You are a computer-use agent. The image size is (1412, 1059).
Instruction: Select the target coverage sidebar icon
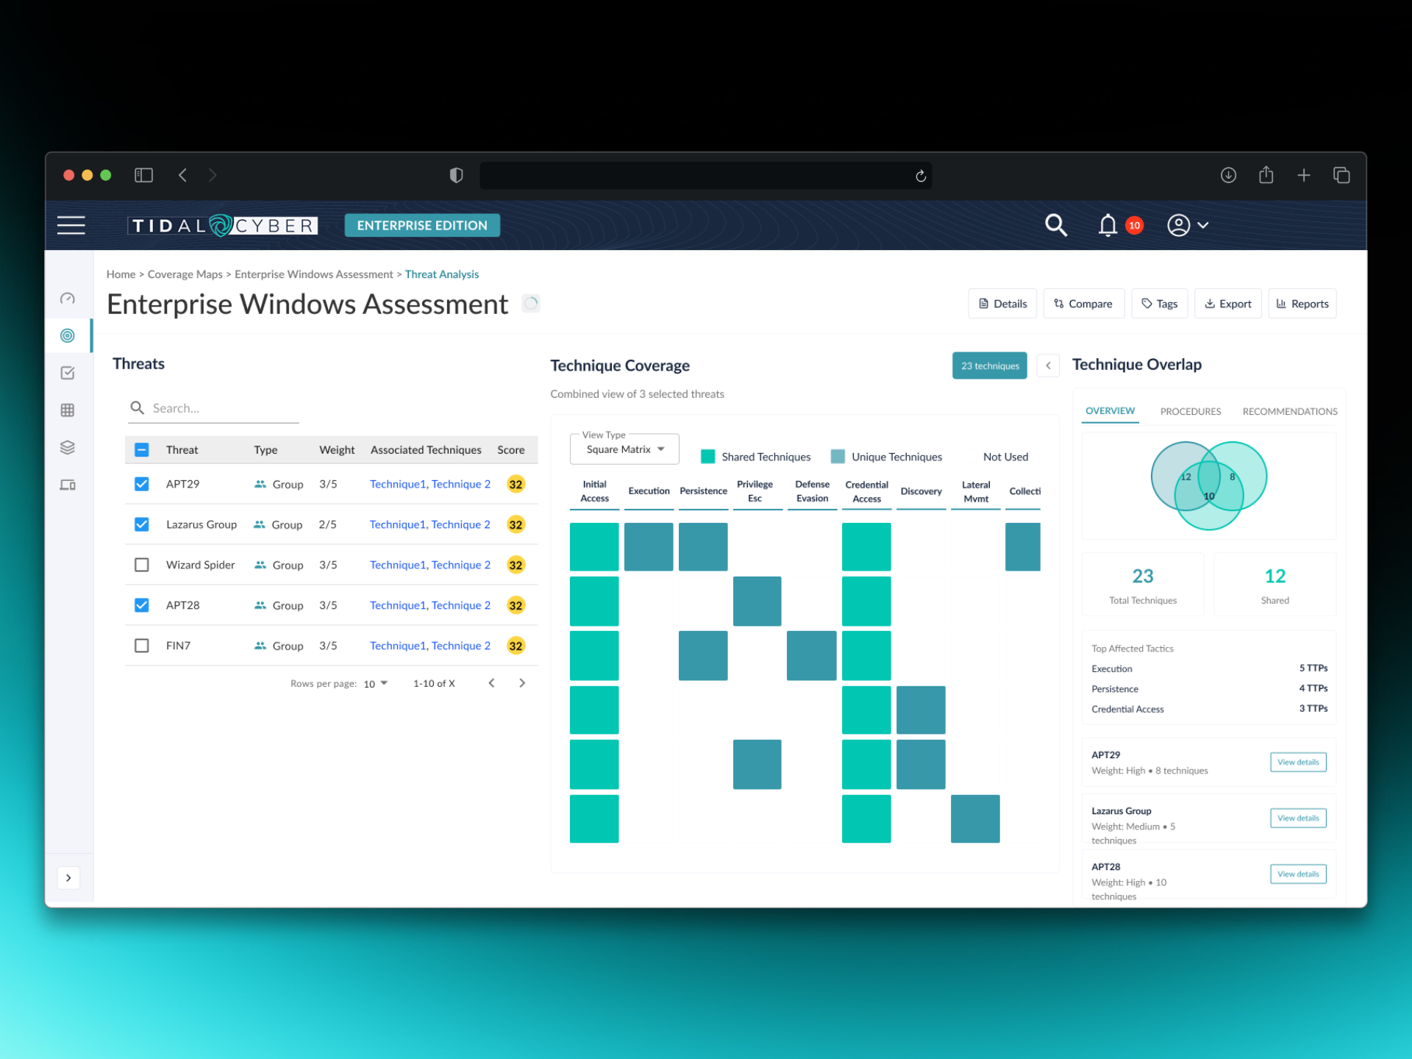tap(68, 335)
